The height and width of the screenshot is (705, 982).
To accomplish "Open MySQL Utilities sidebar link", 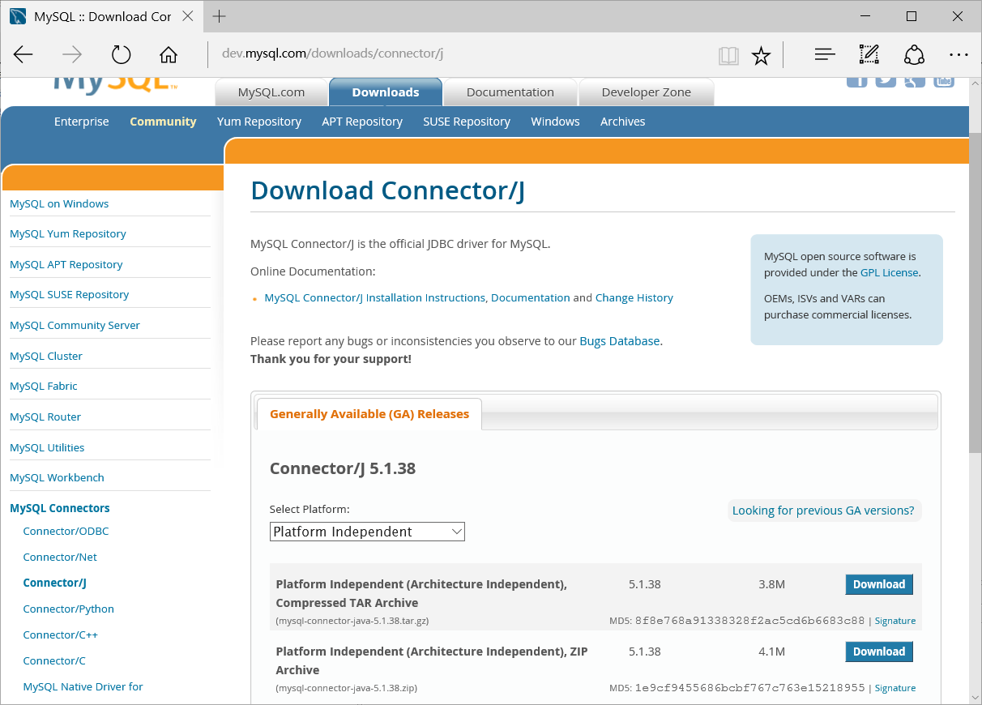I will [47, 447].
